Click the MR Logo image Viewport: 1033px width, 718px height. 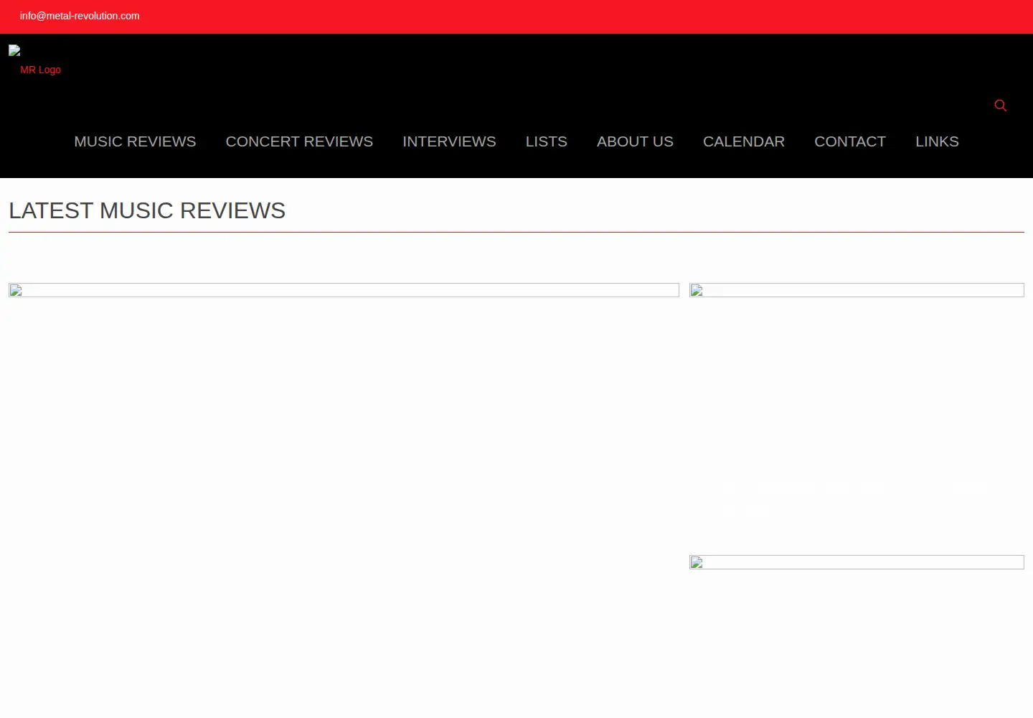click(x=35, y=61)
